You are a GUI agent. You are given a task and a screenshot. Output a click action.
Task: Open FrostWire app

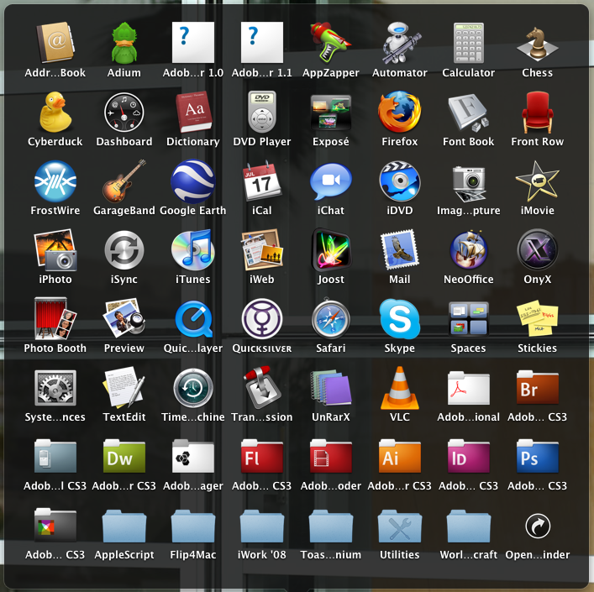pyautogui.click(x=55, y=181)
